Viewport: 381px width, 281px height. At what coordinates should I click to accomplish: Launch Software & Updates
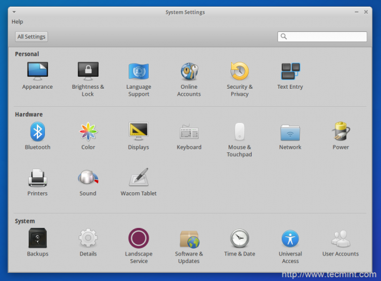coord(189,239)
